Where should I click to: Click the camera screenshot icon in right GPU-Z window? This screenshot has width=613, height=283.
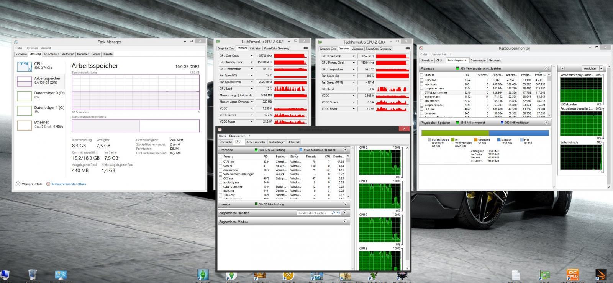[407, 49]
